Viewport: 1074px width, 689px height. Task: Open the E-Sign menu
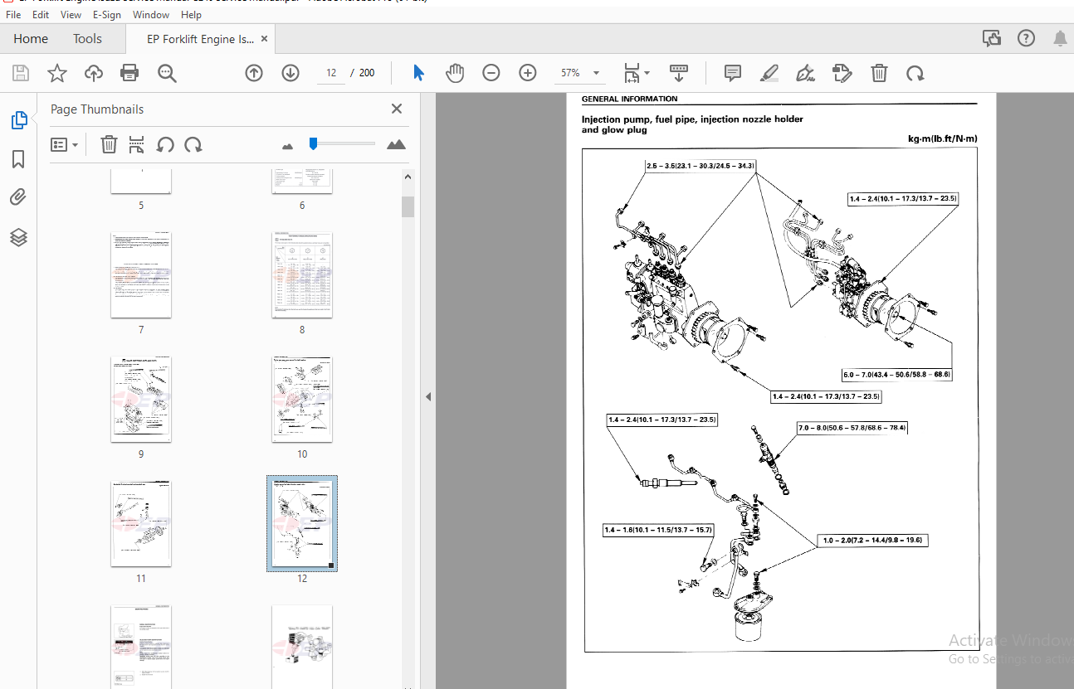[x=106, y=15]
